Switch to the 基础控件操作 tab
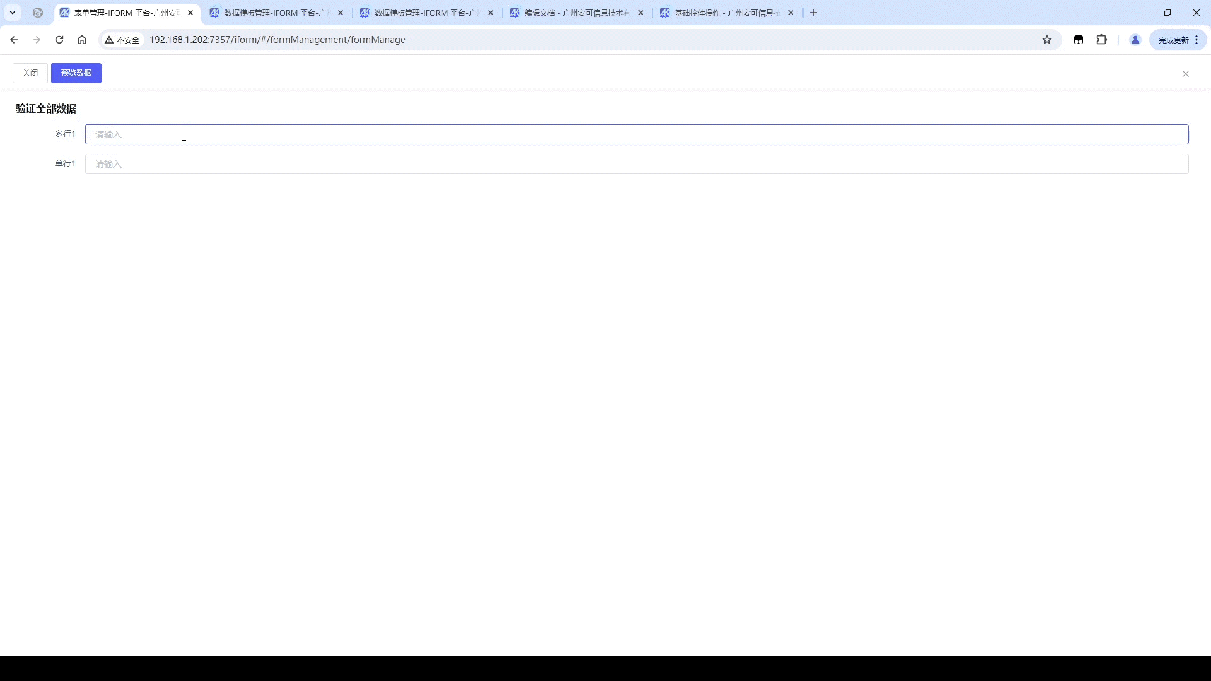 [x=725, y=13]
